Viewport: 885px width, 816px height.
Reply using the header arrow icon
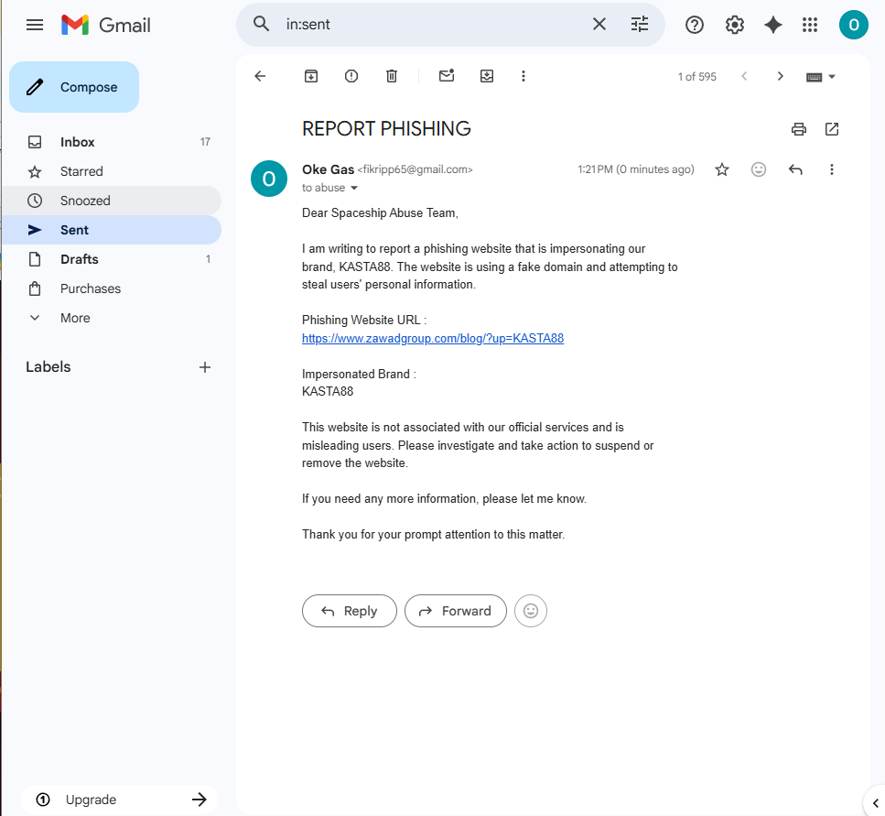795,169
